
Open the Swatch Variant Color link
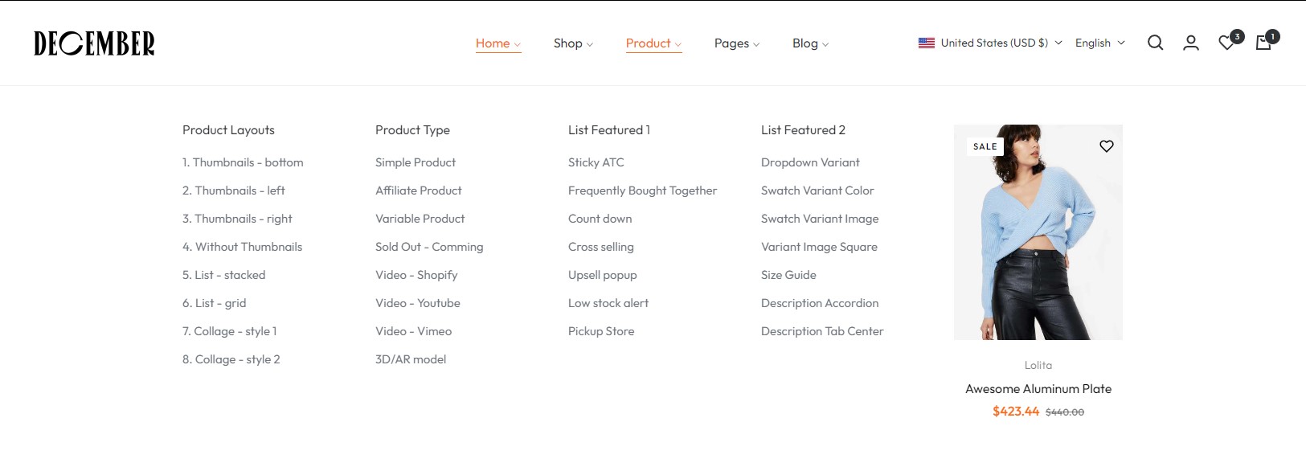coord(817,191)
